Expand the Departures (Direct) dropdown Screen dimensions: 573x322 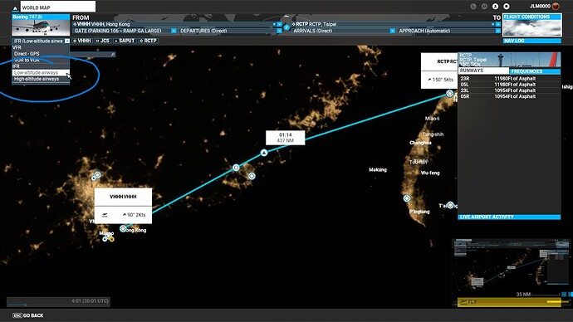coord(279,31)
